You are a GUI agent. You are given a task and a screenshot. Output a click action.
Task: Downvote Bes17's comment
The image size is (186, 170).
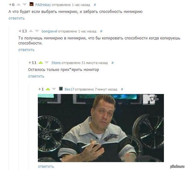click(54, 89)
